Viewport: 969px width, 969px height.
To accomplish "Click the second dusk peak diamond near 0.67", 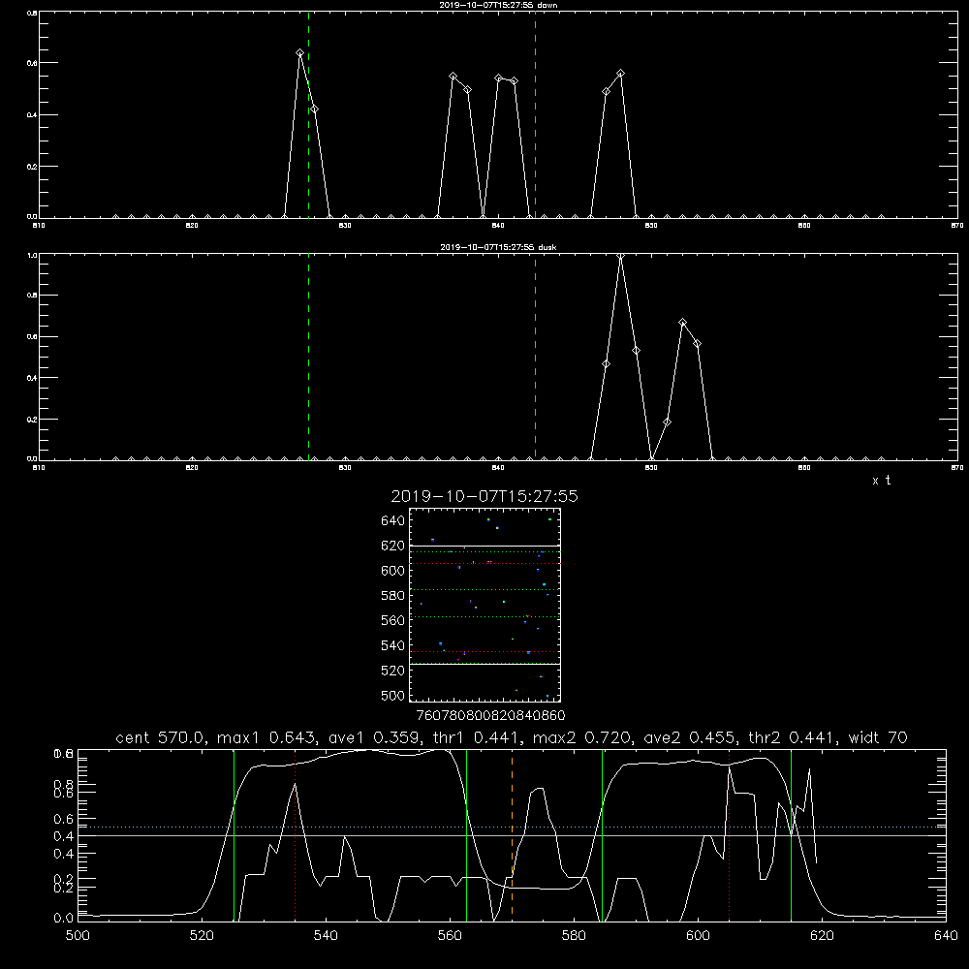I will [x=682, y=322].
